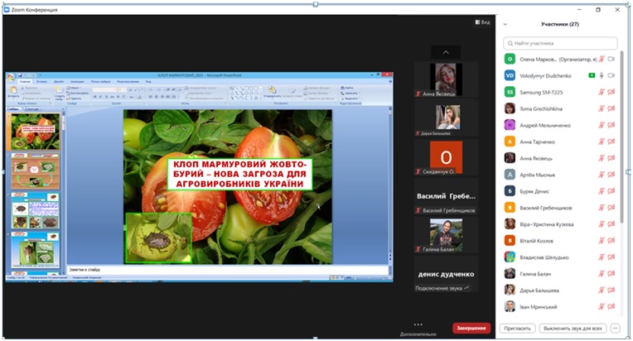
Task: Toggle mute for Василий Гребенщиков in list
Action: (x=602, y=208)
